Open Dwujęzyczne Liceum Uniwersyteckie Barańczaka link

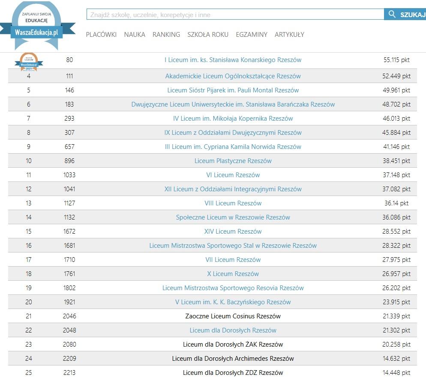[x=233, y=104]
